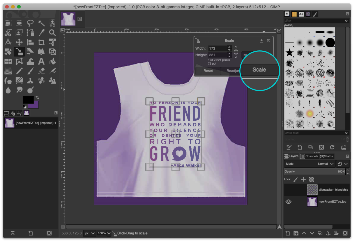
Task: Select the Move tool
Action: coord(19,42)
